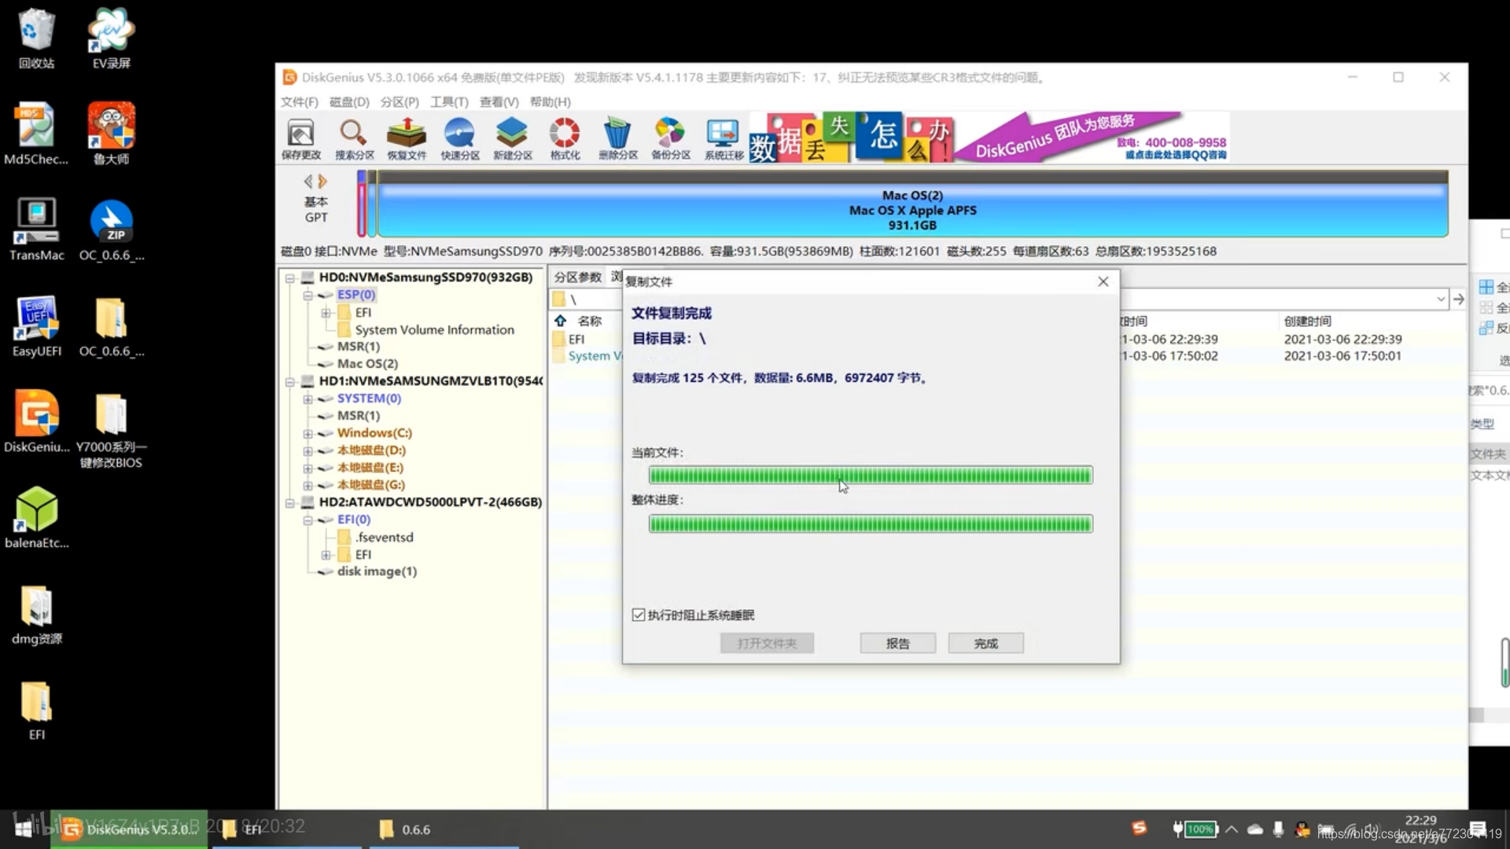The image size is (1510, 849).
Task: Open OC_0.6.6 zip file on desktop
Action: click(x=111, y=230)
